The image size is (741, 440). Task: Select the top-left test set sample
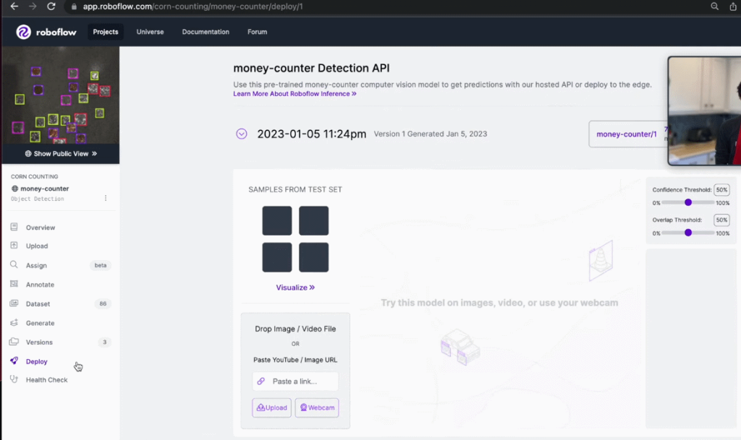277,220
